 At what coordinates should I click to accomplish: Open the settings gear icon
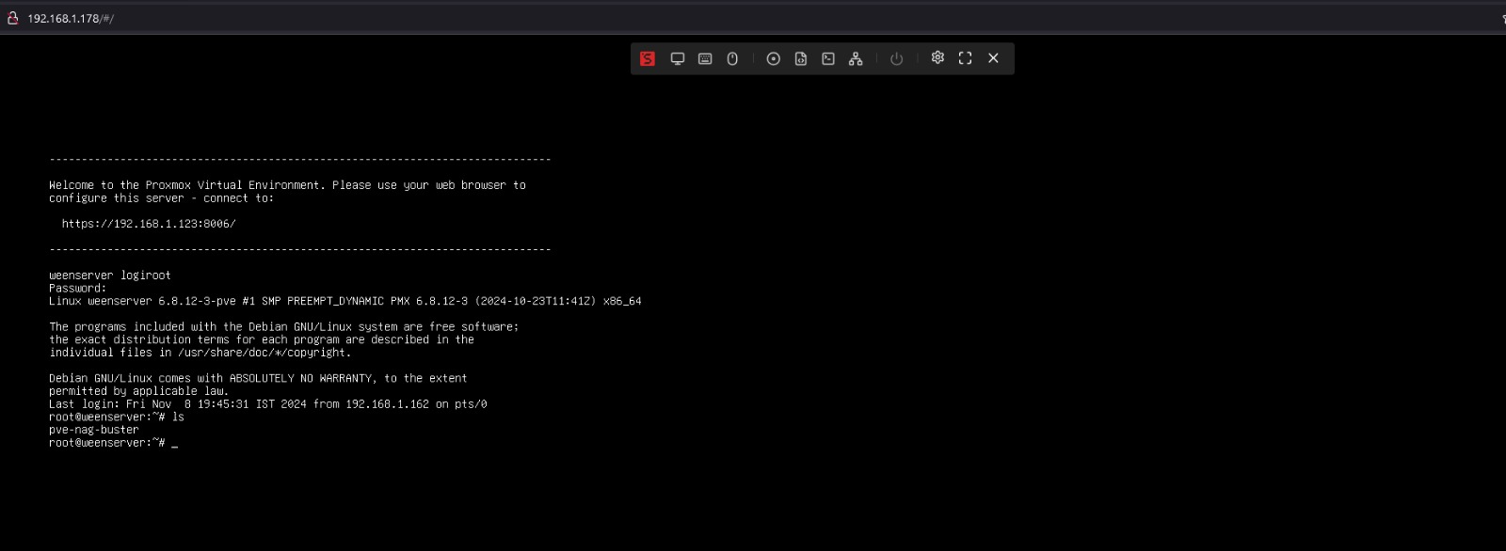coord(937,57)
